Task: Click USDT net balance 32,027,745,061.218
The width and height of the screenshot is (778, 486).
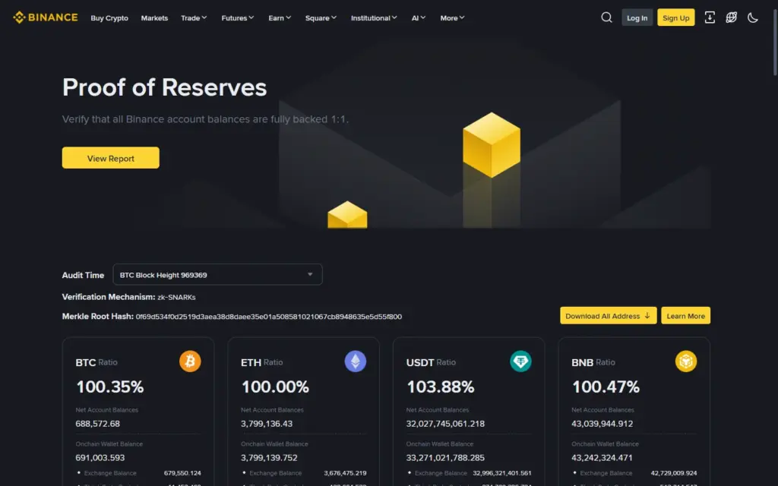Action: tap(445, 424)
